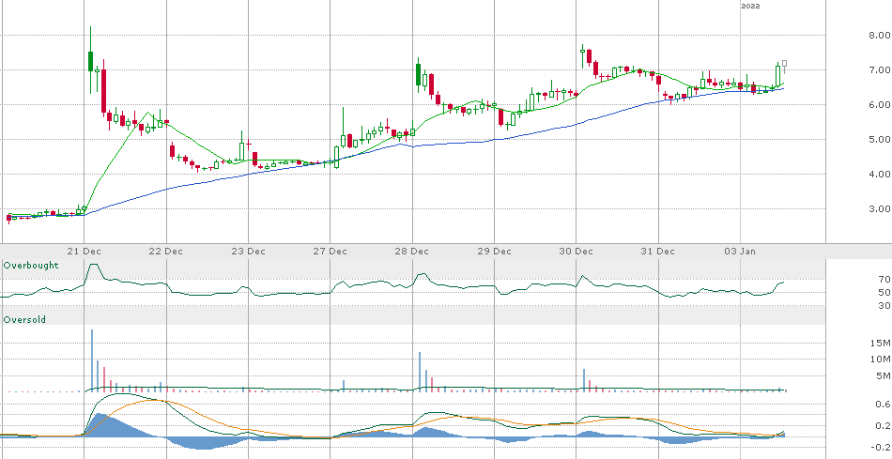Click the 30 Dec opening volume spike bar
The width and height of the screenshot is (892, 459).
tap(584, 380)
